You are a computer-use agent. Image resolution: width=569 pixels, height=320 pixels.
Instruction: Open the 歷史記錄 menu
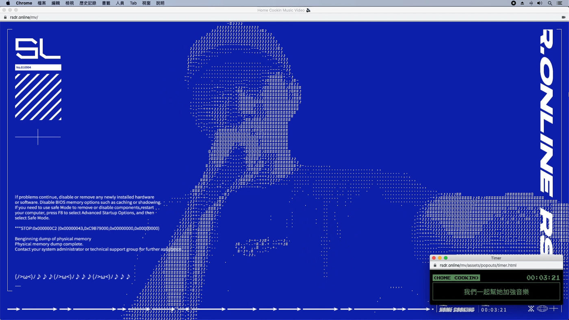coord(88,3)
